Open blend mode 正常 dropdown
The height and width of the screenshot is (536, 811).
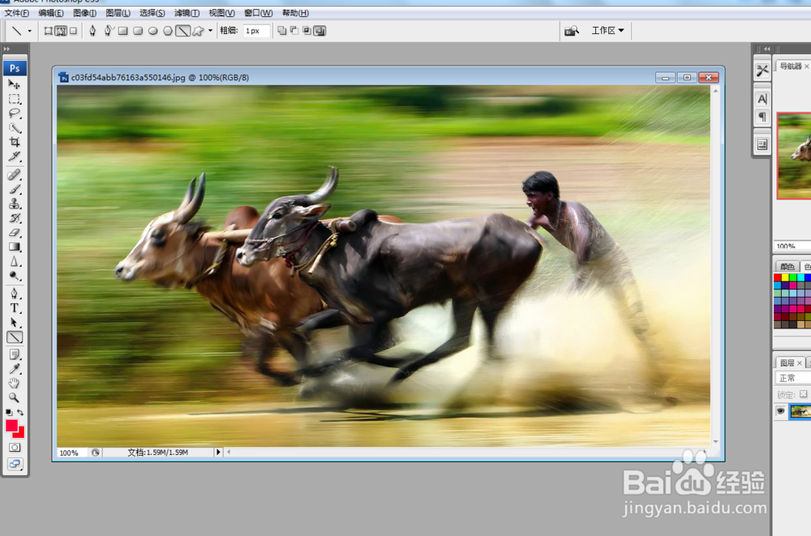pyautogui.click(x=792, y=378)
